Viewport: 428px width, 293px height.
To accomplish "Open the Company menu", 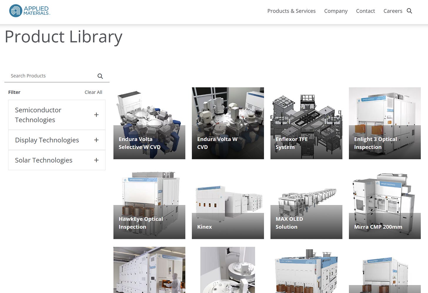I will 336,11.
